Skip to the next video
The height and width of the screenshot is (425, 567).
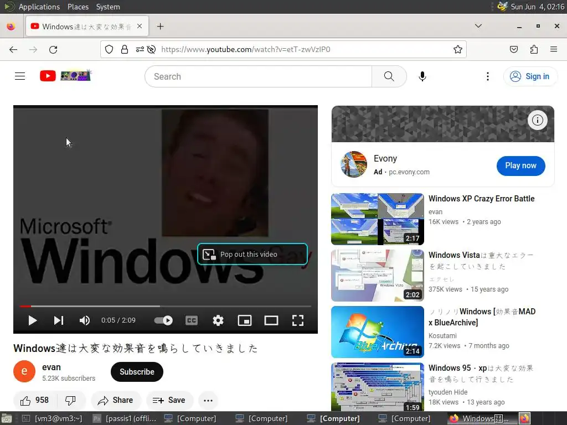coord(59,320)
